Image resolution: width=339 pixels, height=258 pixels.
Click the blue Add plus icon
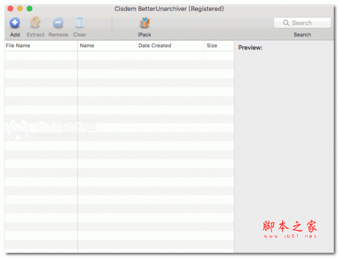[x=15, y=23]
